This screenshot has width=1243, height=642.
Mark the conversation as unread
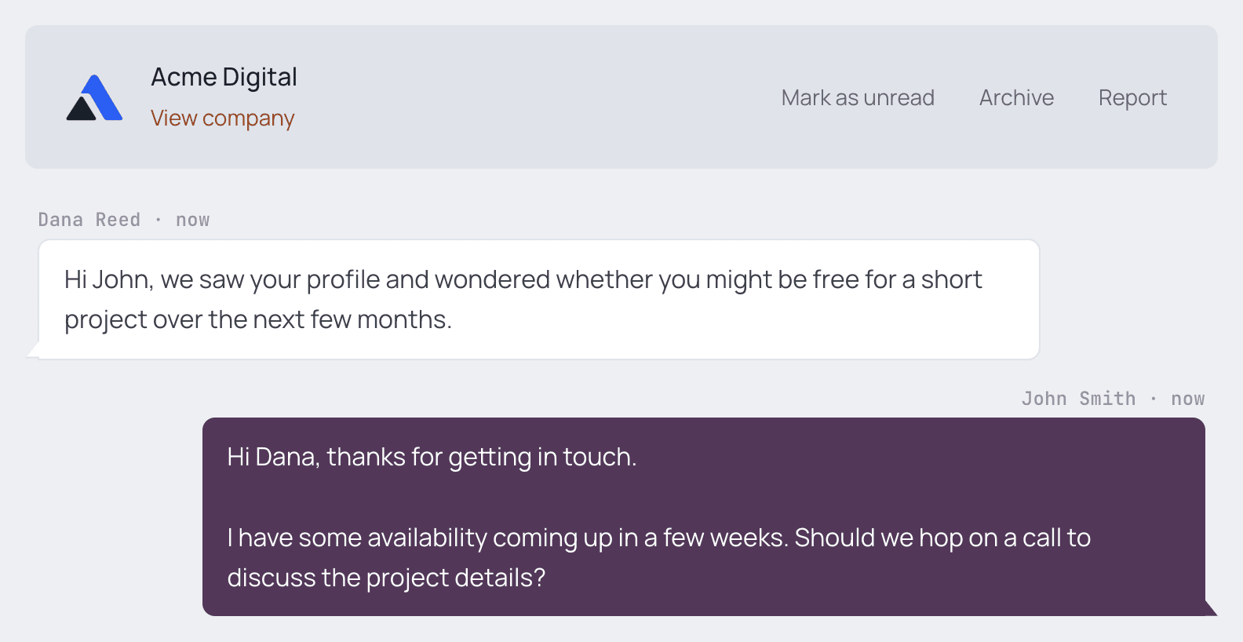(x=858, y=97)
